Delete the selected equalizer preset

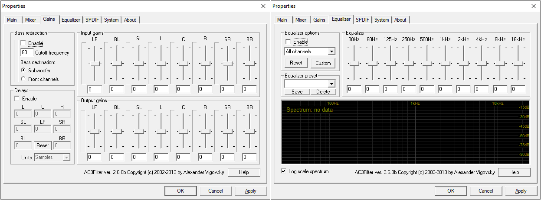[x=323, y=92]
